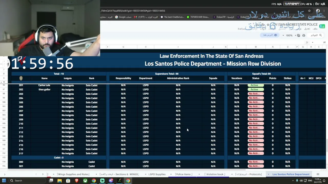This screenshot has height=184, width=328.
Task: Select the Cadet : 0 section header
Action: 59,158
